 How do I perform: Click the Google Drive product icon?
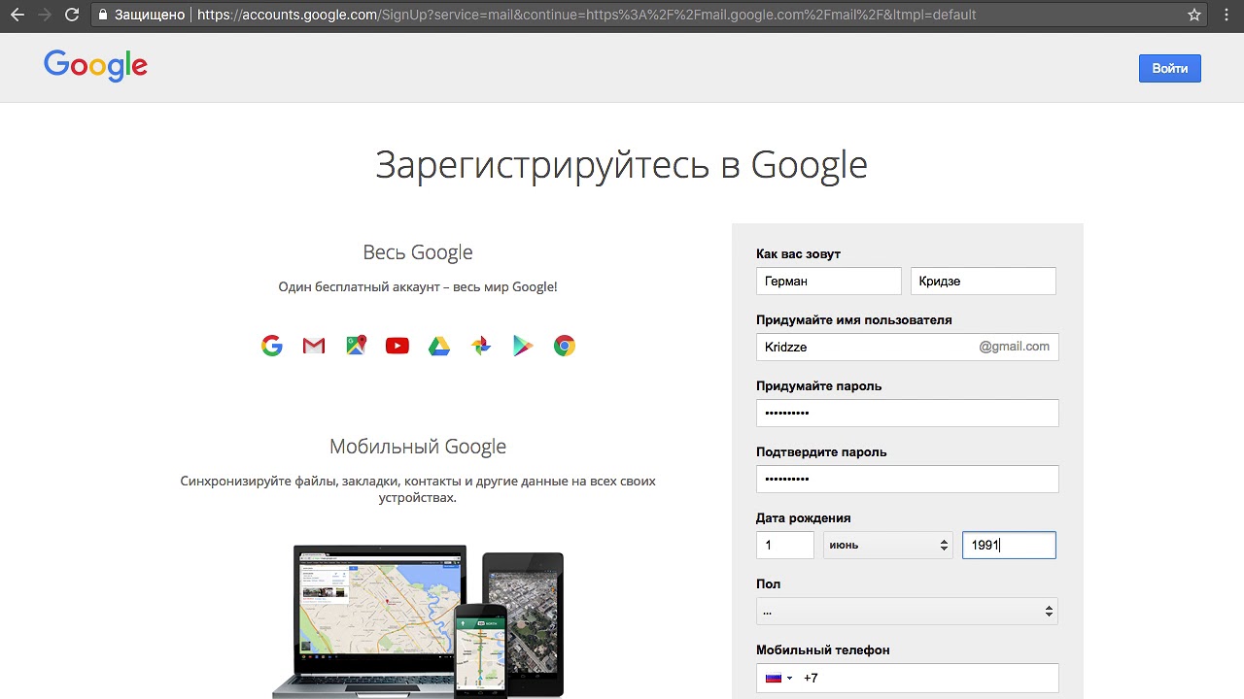click(x=439, y=346)
